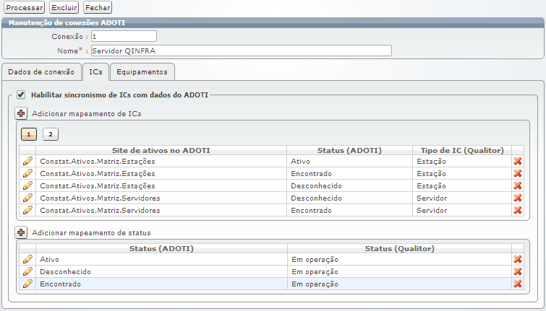Edit the Estações row with status Desconhecido
The width and height of the screenshot is (546, 311).
click(28, 185)
